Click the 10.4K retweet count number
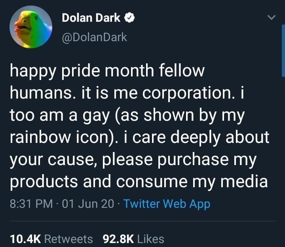 coord(25,239)
